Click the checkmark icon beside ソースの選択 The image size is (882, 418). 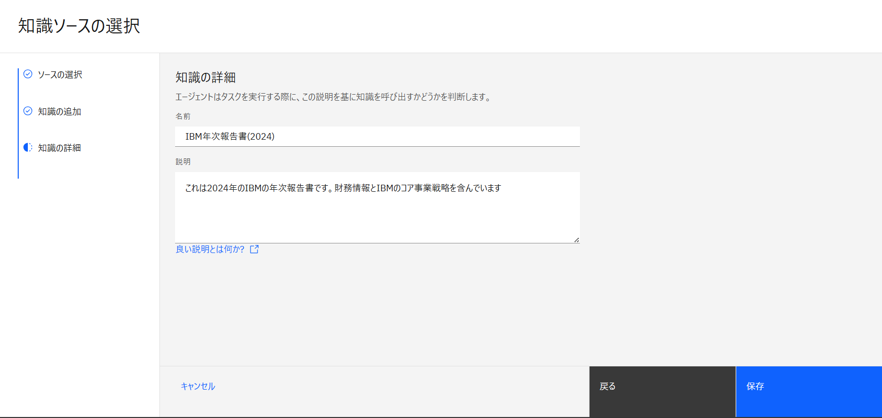coord(28,74)
